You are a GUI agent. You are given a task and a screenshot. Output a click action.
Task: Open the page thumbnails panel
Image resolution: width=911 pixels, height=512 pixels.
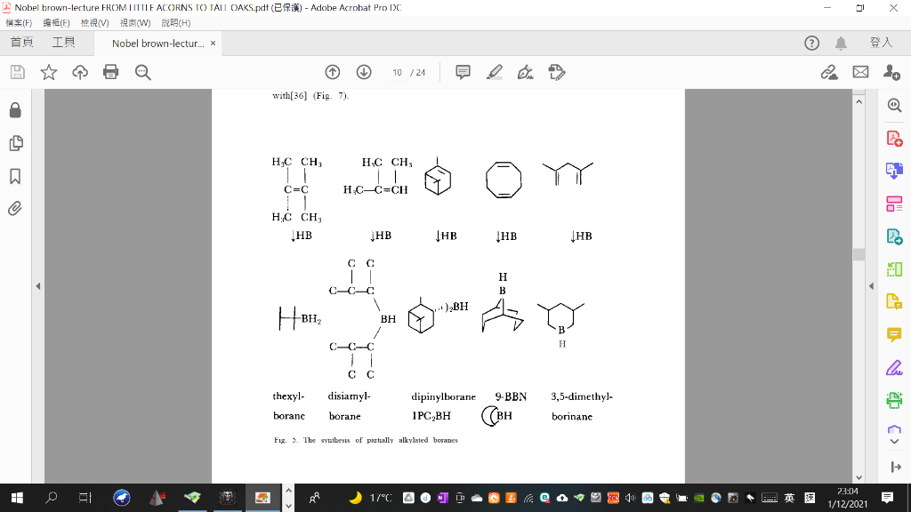pyautogui.click(x=16, y=143)
